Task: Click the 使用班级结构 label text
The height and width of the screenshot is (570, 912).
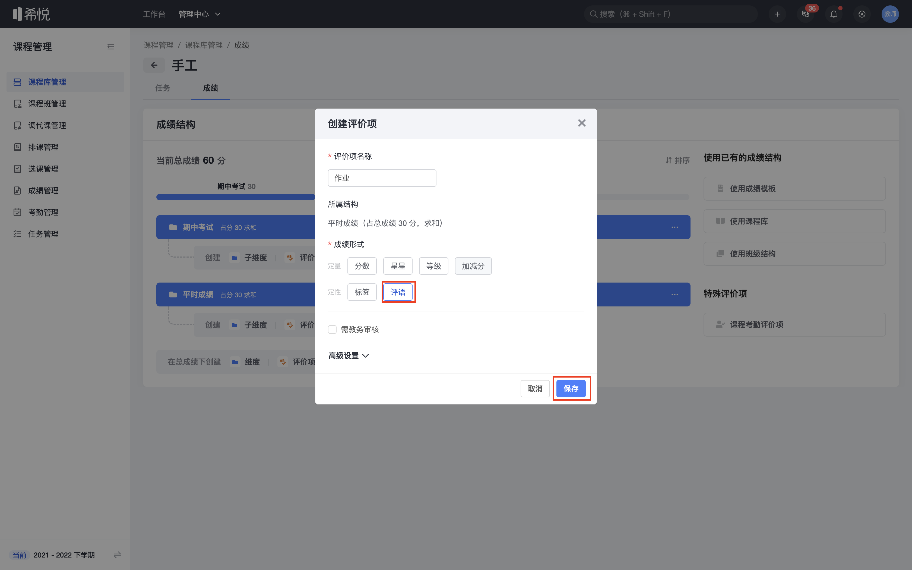Action: (x=753, y=254)
